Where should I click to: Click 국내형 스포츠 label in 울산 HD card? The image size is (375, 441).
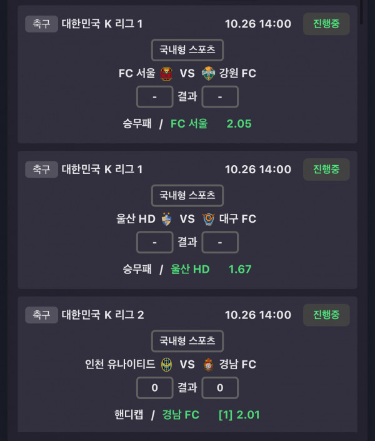point(187,195)
